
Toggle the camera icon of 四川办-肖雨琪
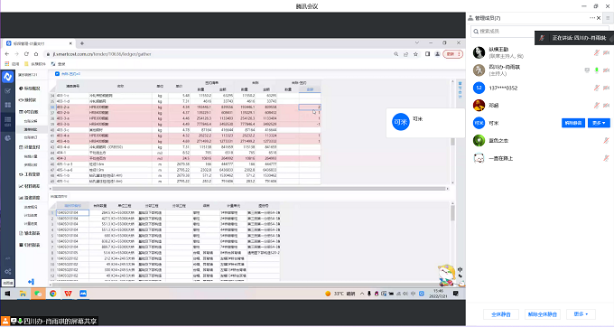[606, 70]
